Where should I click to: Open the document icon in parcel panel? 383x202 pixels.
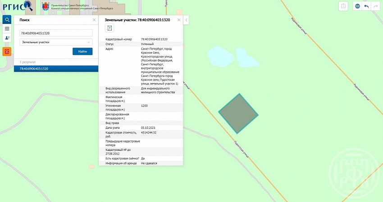109,28
